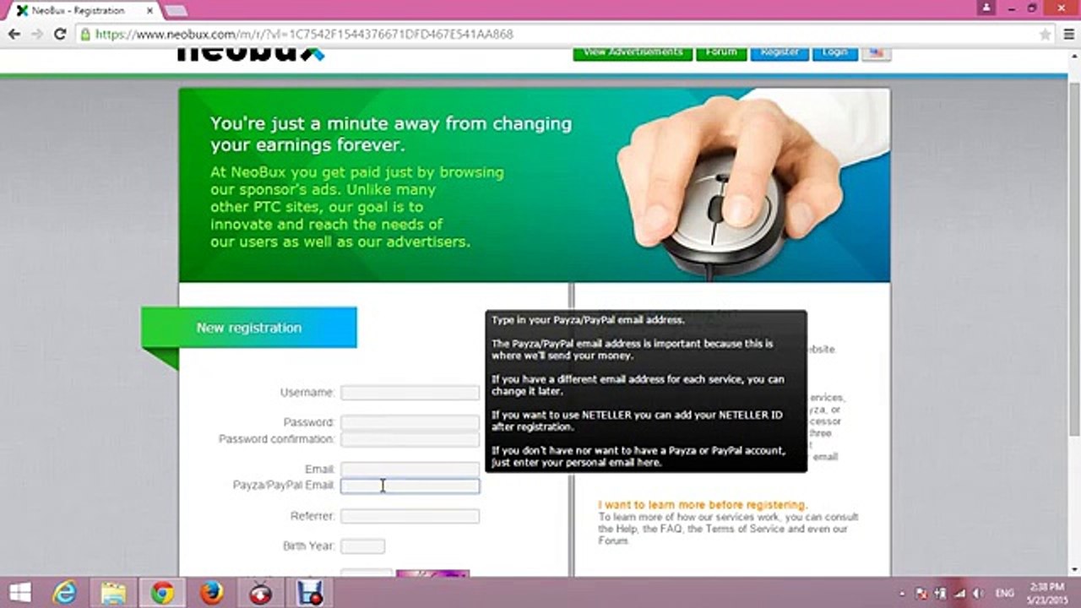Screen dimensions: 1081x608
Task: Click the tooltip text "Type in your Payza/PayPal email address."
Action: click(x=588, y=320)
